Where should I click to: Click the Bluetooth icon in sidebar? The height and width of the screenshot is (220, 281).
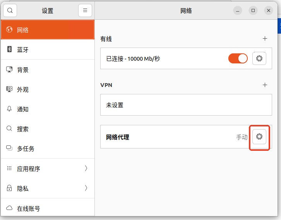(10, 49)
